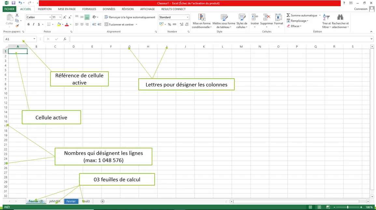Switch to the DONNÉES tab

(x=109, y=9)
